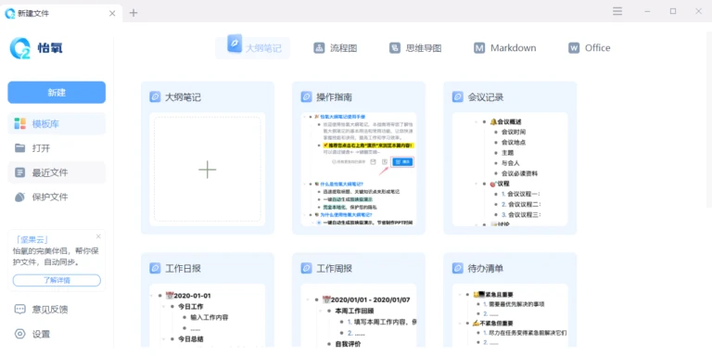The width and height of the screenshot is (712, 356).
Task: Switch to the 思维导图 tab
Action: tap(415, 48)
